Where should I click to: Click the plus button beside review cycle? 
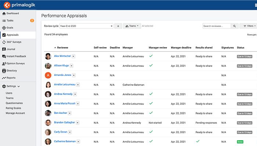[x=118, y=26]
